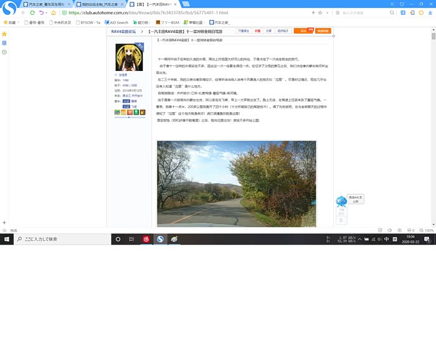Click the plus expander at sidebar bottom
Screen dimensions: 436x358
pos(4,222)
